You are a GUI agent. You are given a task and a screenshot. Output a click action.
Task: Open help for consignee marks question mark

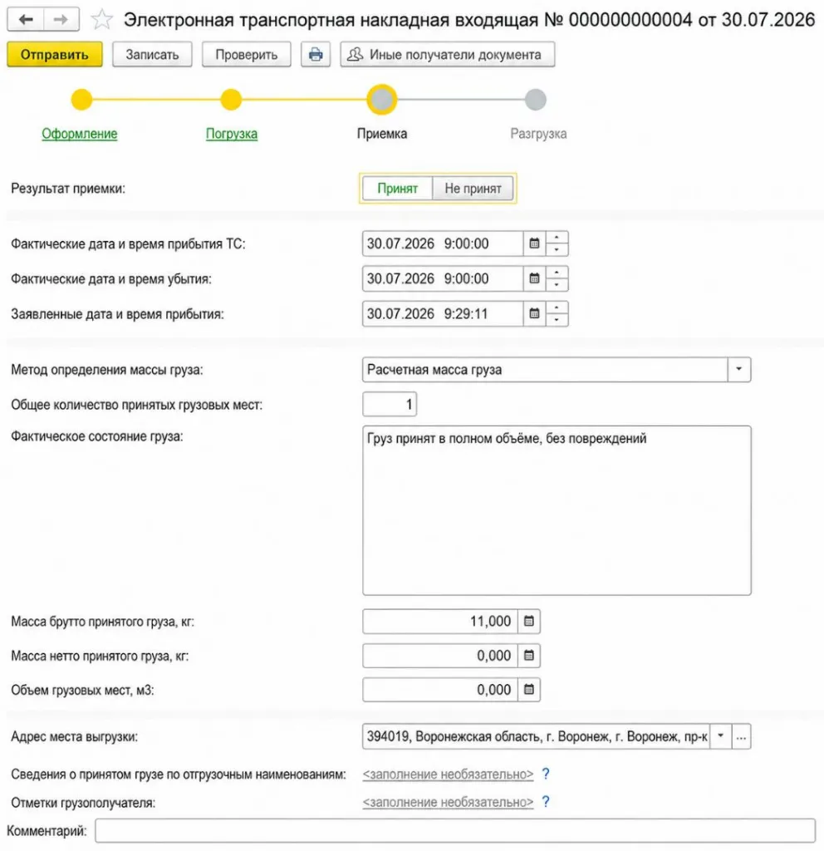pos(546,802)
